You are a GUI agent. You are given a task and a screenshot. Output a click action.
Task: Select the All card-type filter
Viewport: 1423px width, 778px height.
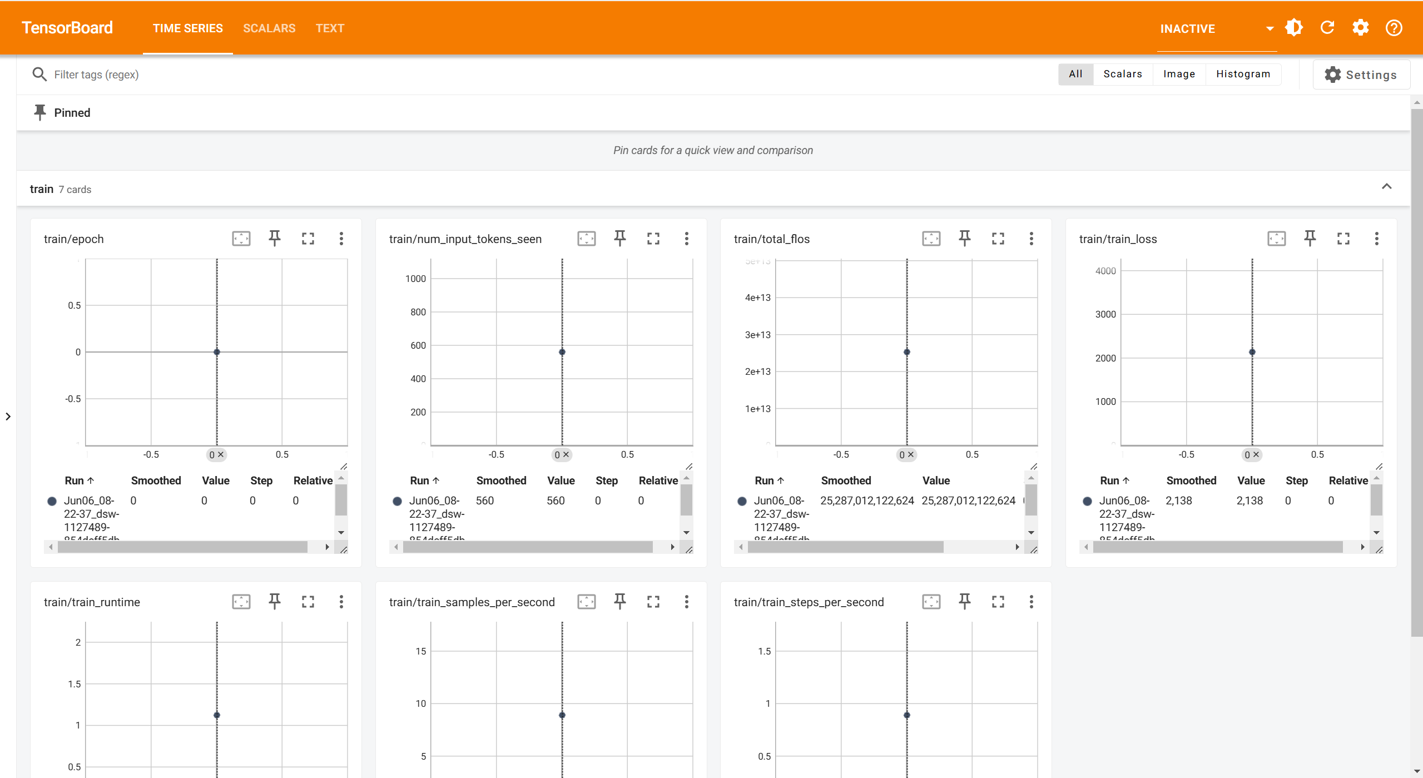click(x=1075, y=74)
